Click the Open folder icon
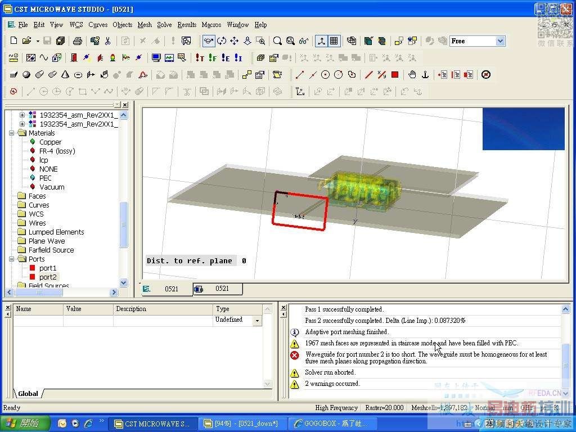The height and width of the screenshot is (432, 576). point(26,40)
